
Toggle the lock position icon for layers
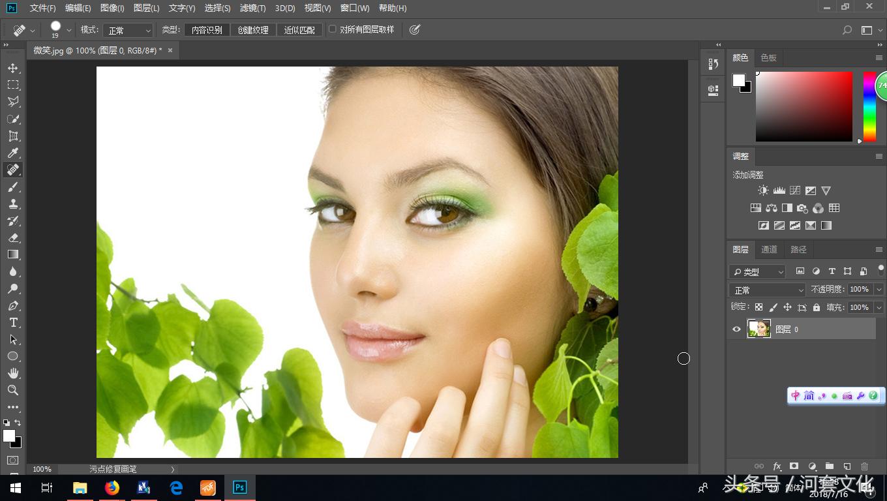(787, 307)
